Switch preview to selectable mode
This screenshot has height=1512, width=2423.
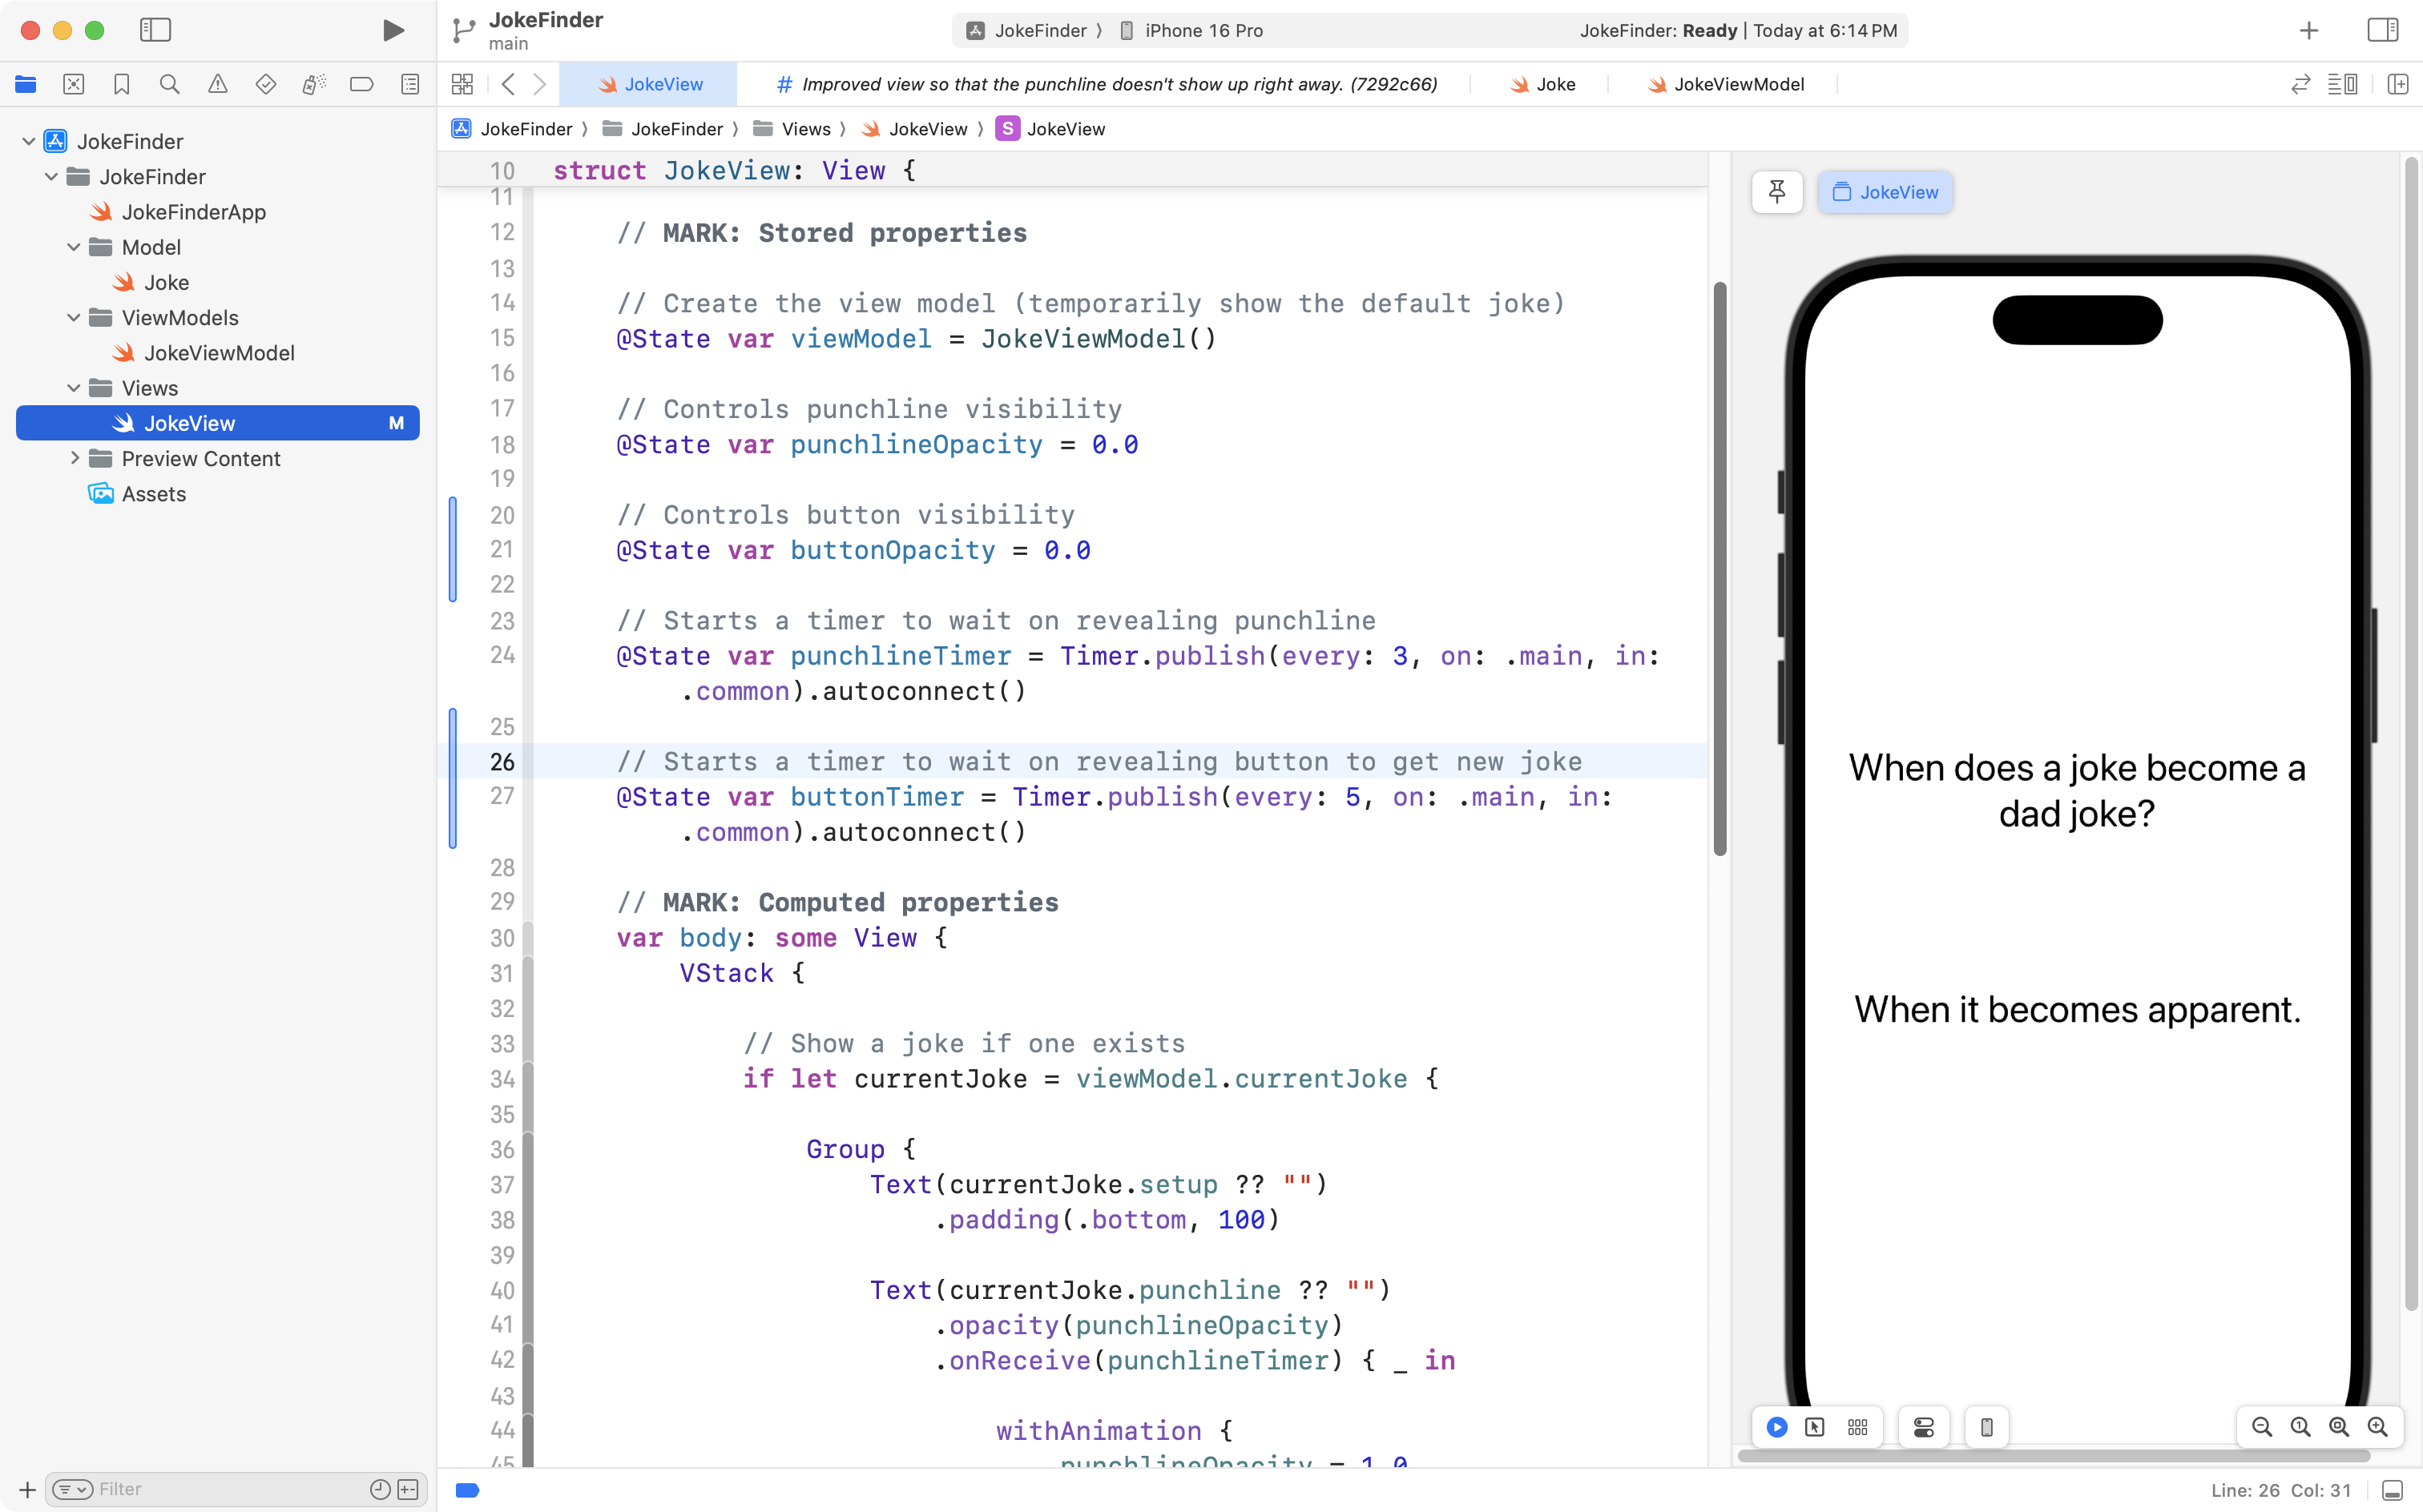coord(1815,1427)
